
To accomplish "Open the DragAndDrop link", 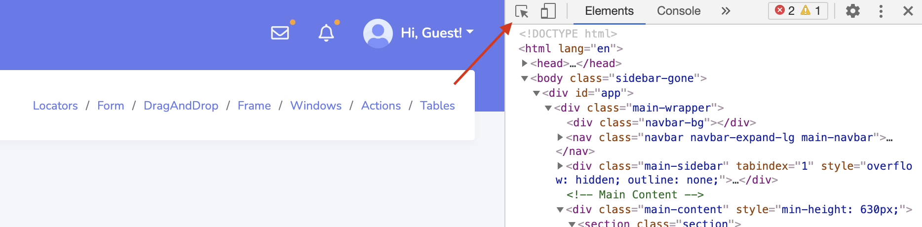I will (x=181, y=106).
